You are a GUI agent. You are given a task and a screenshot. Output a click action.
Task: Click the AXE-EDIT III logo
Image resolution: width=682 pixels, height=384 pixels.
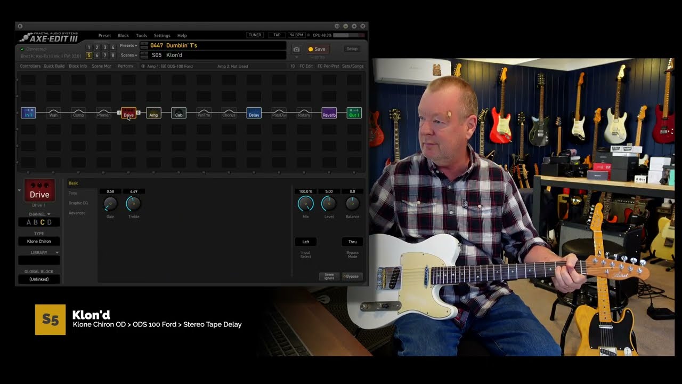(x=48, y=37)
